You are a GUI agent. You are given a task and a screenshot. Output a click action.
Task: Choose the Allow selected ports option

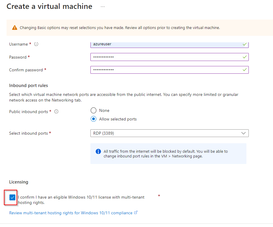coord(93,119)
